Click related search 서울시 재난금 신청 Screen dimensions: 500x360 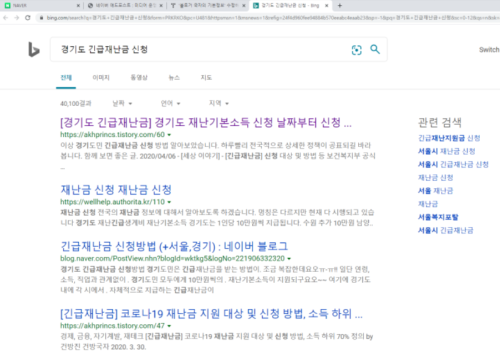pyautogui.click(x=446, y=151)
